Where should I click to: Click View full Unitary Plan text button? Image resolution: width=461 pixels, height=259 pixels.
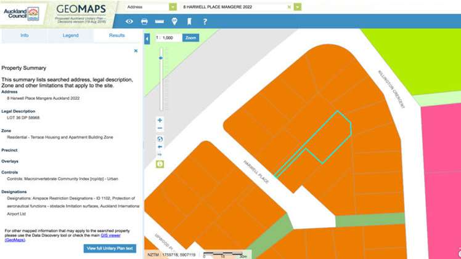click(x=110, y=249)
